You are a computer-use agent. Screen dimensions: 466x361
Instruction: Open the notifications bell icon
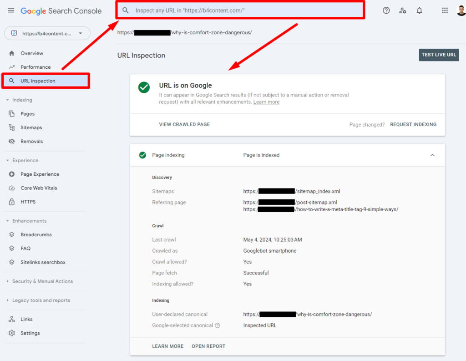[x=419, y=10]
